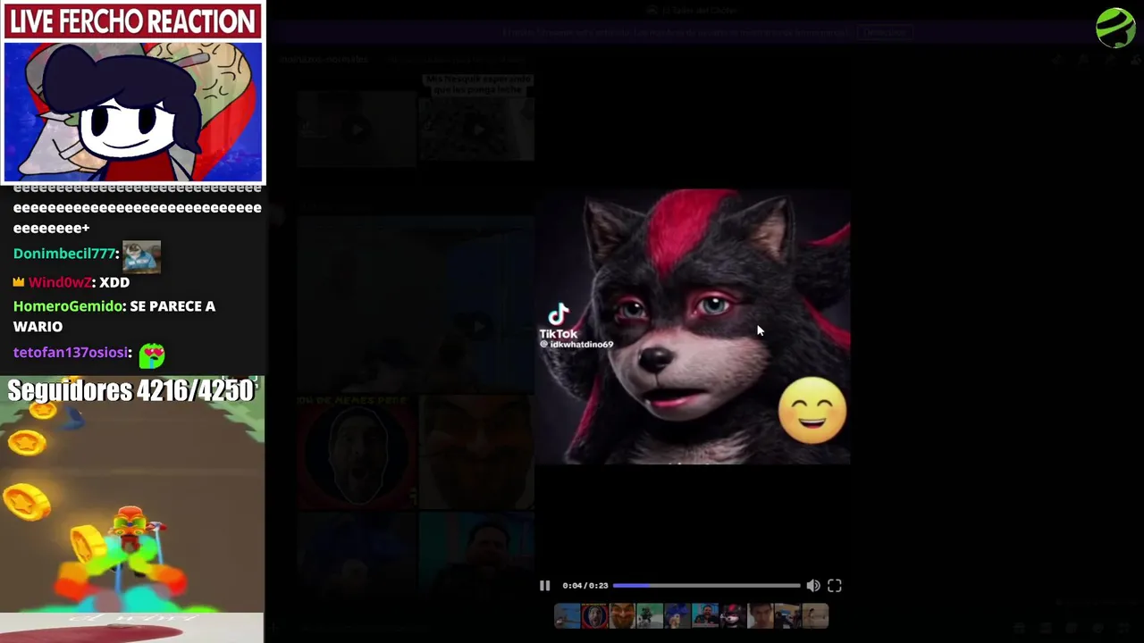Click the Shadow the Hedgehog video frame
This screenshot has height=643, width=1144.
click(x=693, y=327)
